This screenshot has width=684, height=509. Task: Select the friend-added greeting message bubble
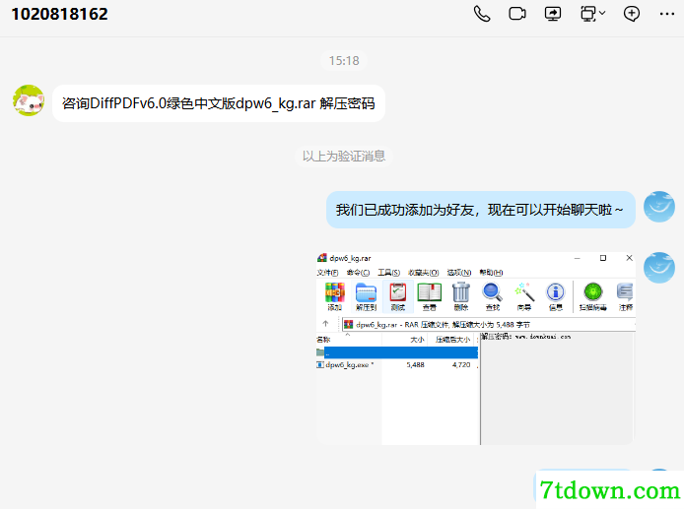tap(480, 210)
